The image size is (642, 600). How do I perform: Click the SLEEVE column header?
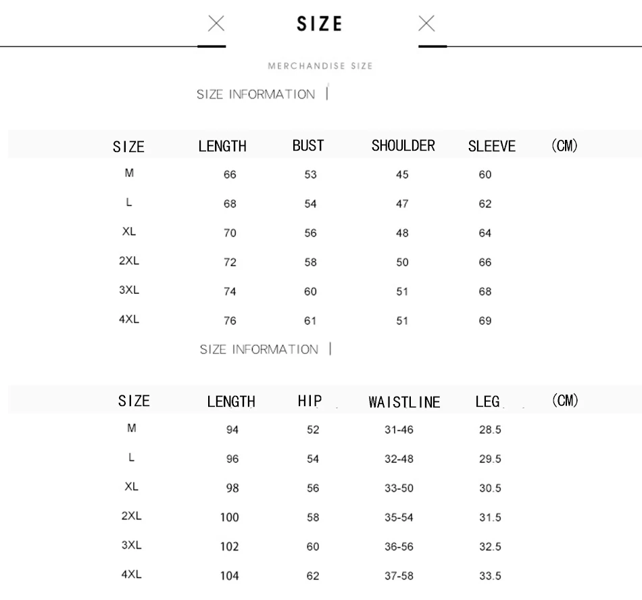point(492,146)
